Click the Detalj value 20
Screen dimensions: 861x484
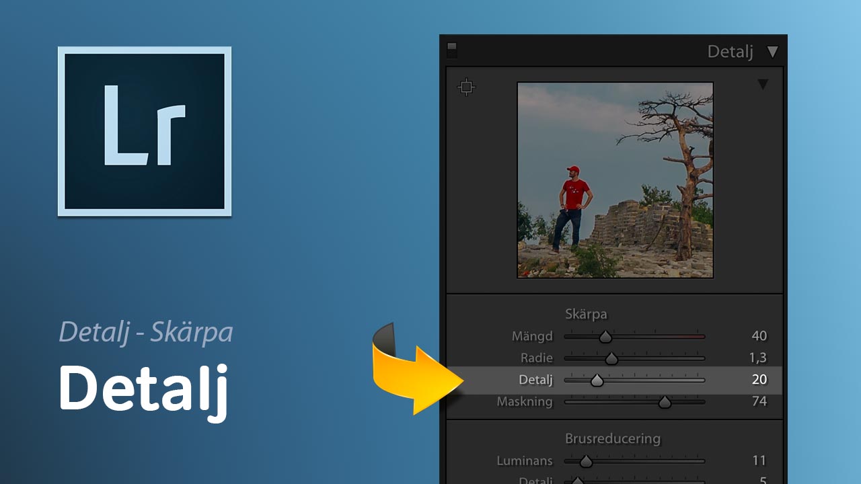click(759, 380)
